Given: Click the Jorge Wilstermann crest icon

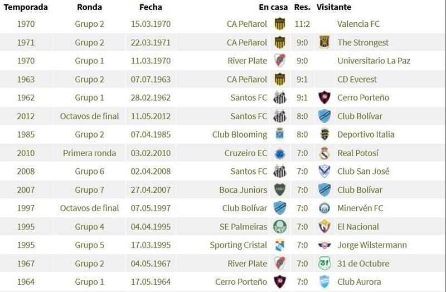Looking at the screenshot, I should point(324,245).
